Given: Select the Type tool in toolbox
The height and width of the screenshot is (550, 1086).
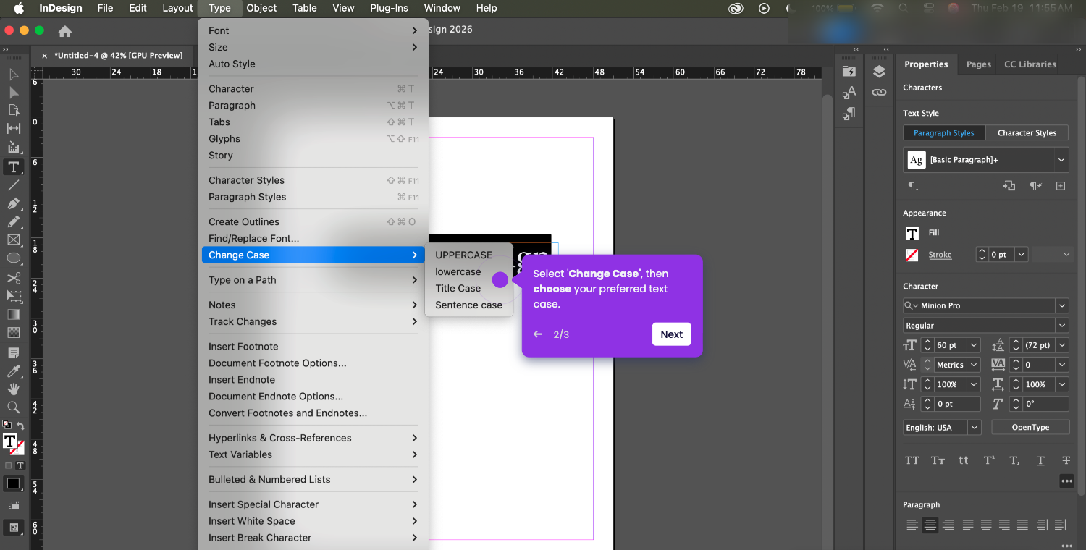Looking at the screenshot, I should 13,167.
